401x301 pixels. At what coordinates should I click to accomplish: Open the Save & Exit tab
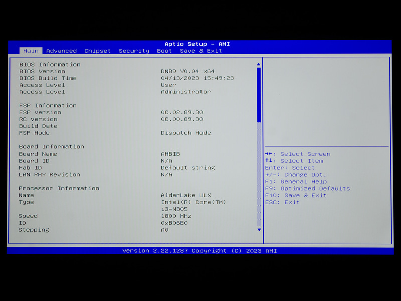click(200, 51)
